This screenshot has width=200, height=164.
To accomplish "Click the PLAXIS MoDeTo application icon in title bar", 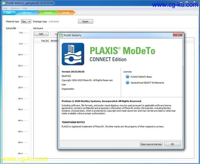I will click(4, 3).
